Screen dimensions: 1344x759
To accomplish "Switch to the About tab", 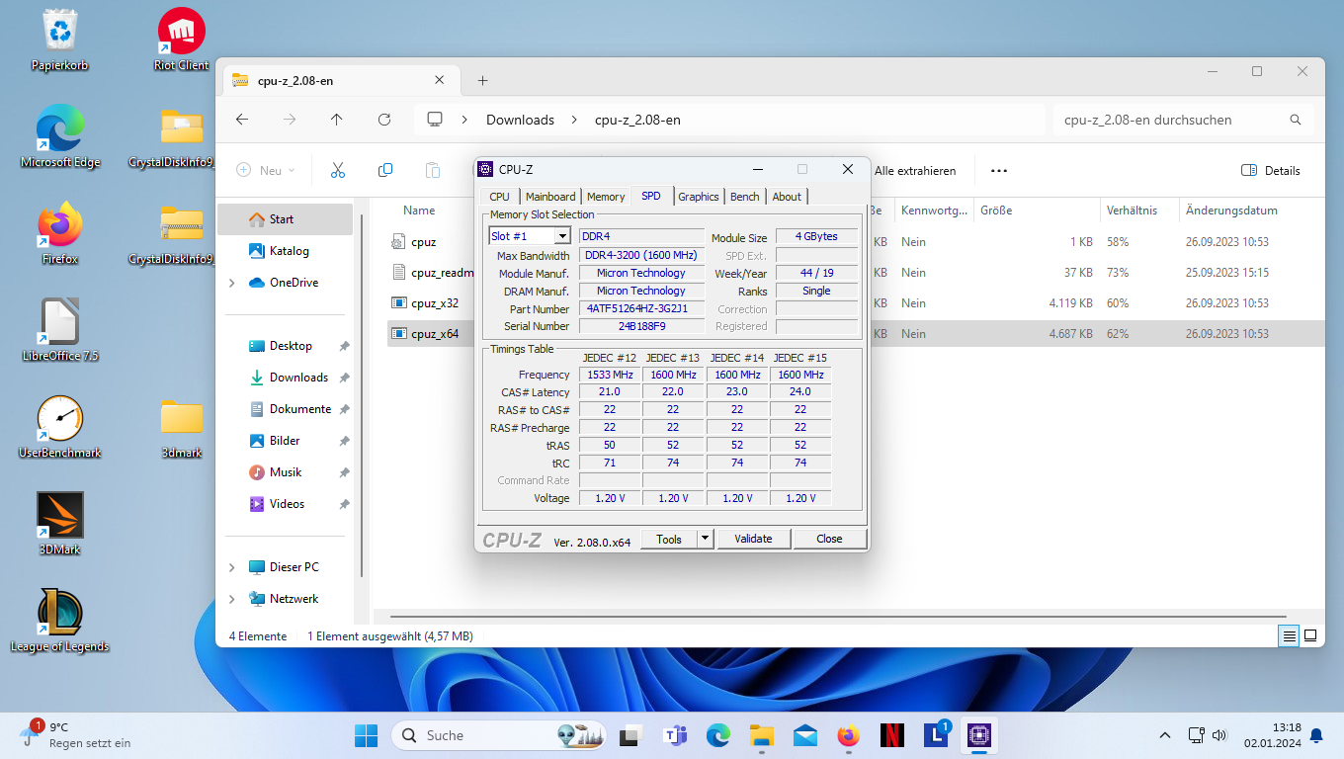I will point(787,197).
